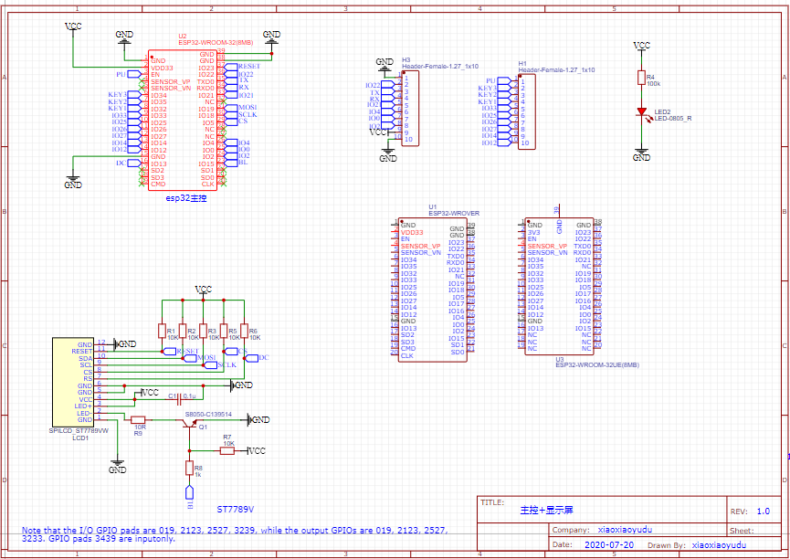
Task: Select pull-up resistor R2 symbol
Action: click(x=183, y=331)
